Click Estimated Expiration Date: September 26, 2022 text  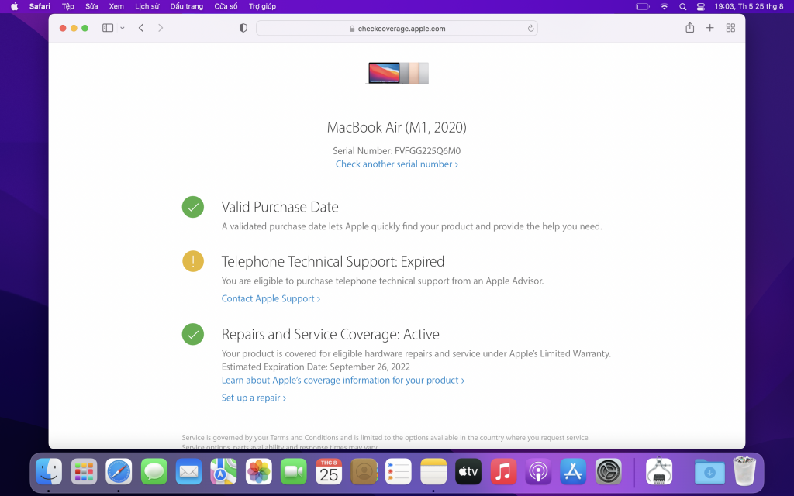pyautogui.click(x=316, y=367)
